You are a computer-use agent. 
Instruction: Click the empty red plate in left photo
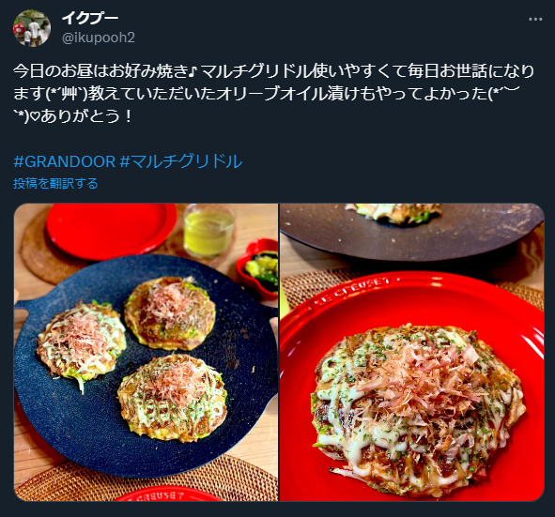111,228
